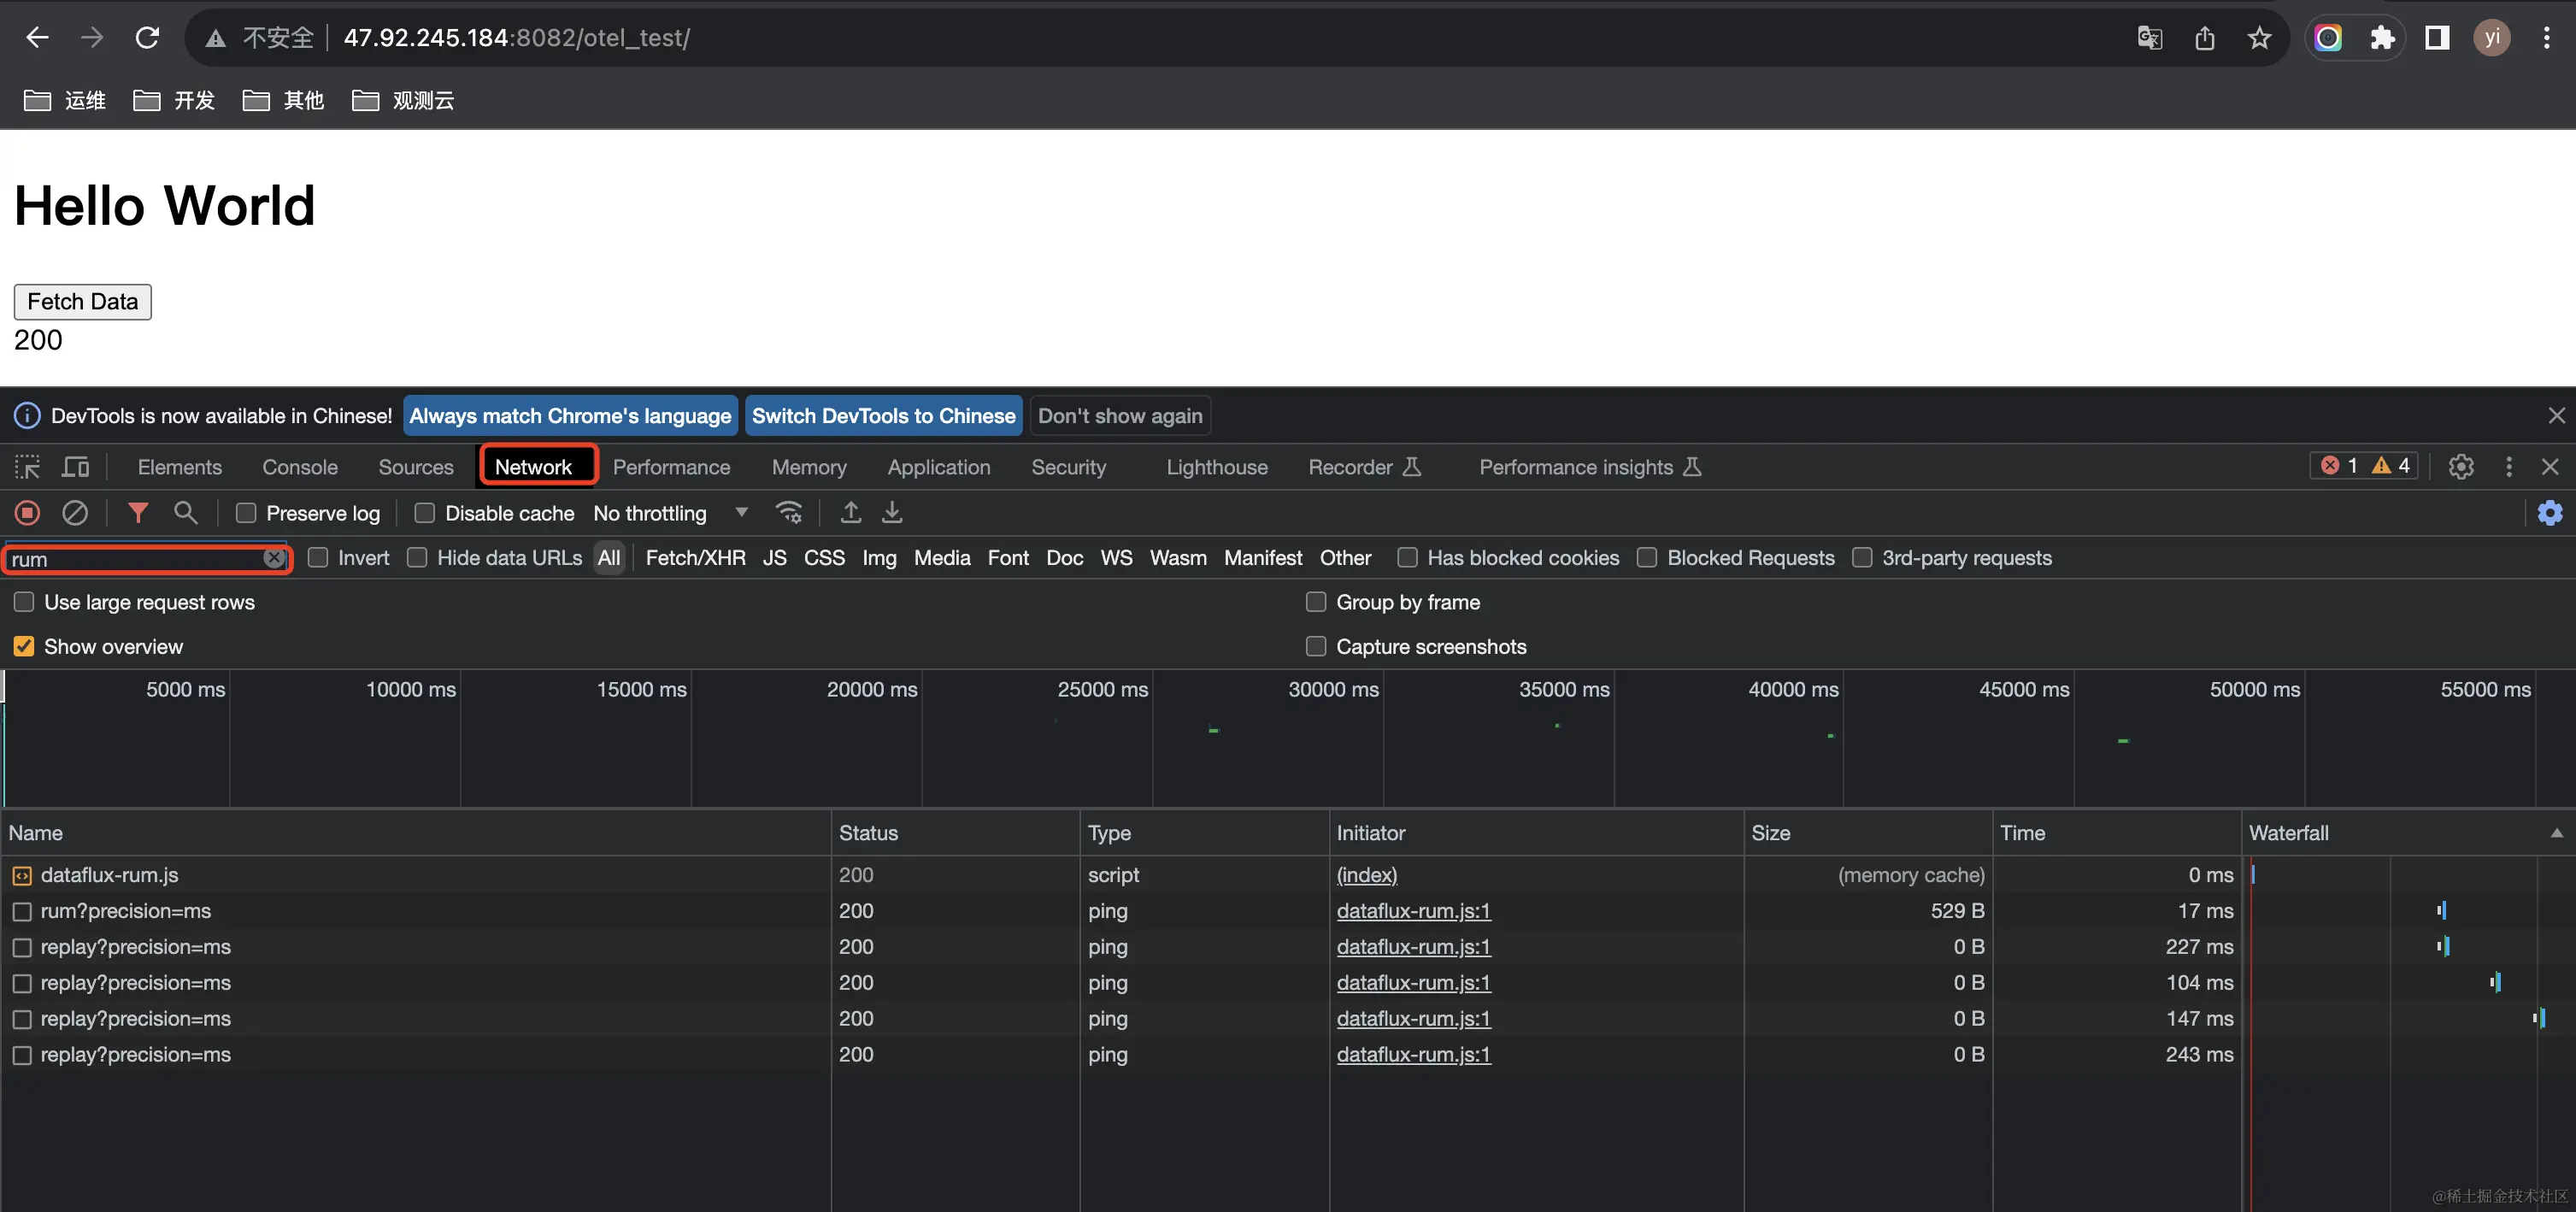
Task: Click the Fetch Data button
Action: 83,302
